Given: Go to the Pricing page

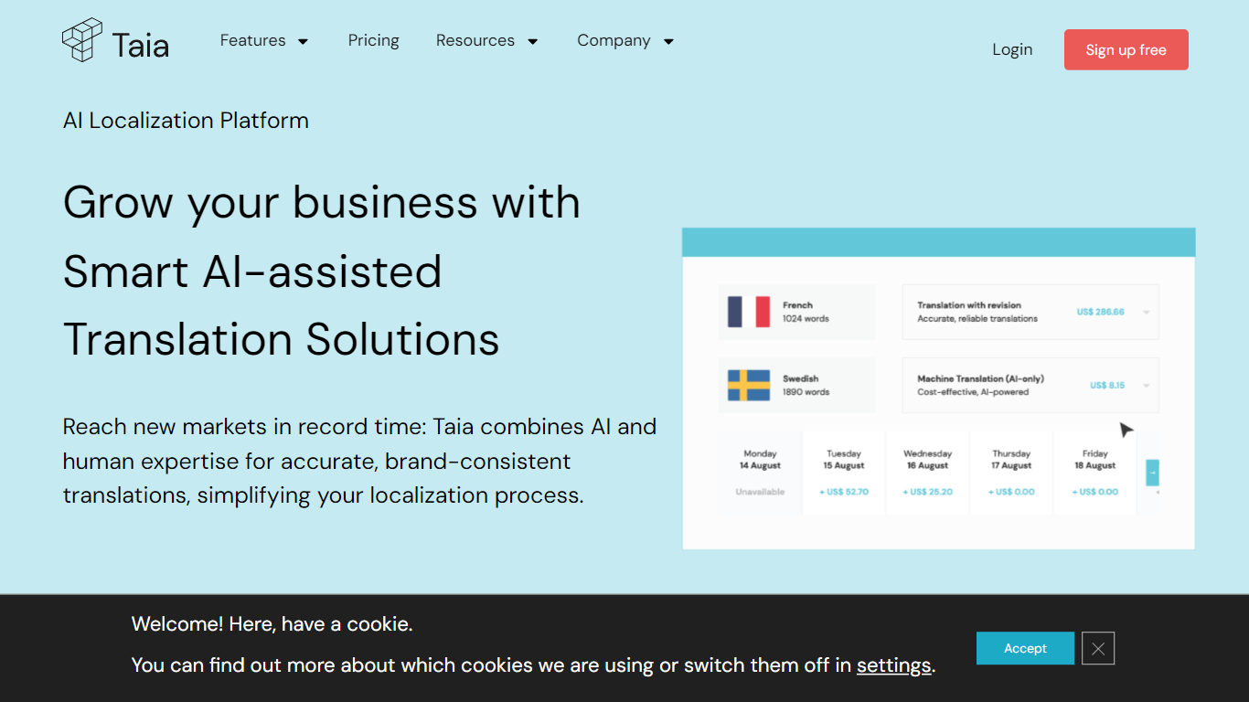Looking at the screenshot, I should point(373,41).
